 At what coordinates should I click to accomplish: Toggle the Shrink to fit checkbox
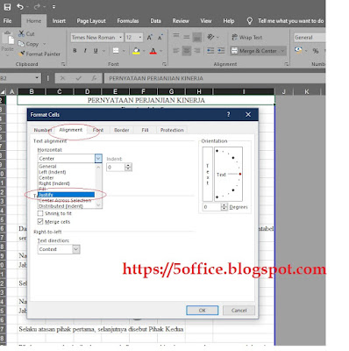pyautogui.click(x=40, y=213)
